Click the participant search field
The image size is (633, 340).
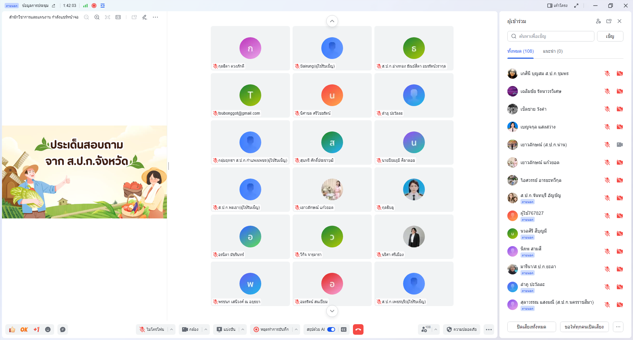(x=551, y=36)
